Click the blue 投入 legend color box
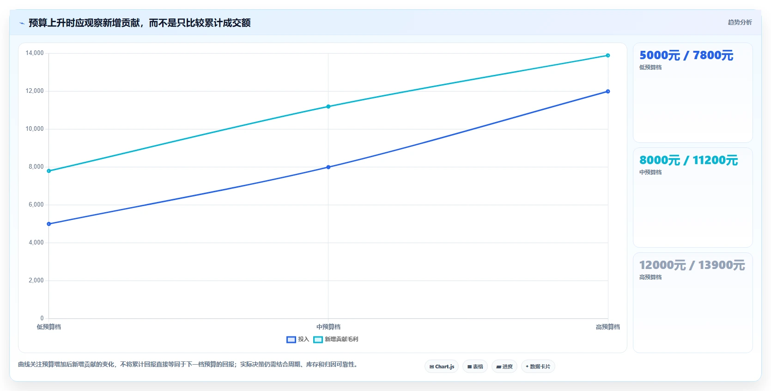 291,340
